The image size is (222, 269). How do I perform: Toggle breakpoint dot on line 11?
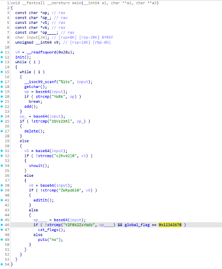pos(2,52)
